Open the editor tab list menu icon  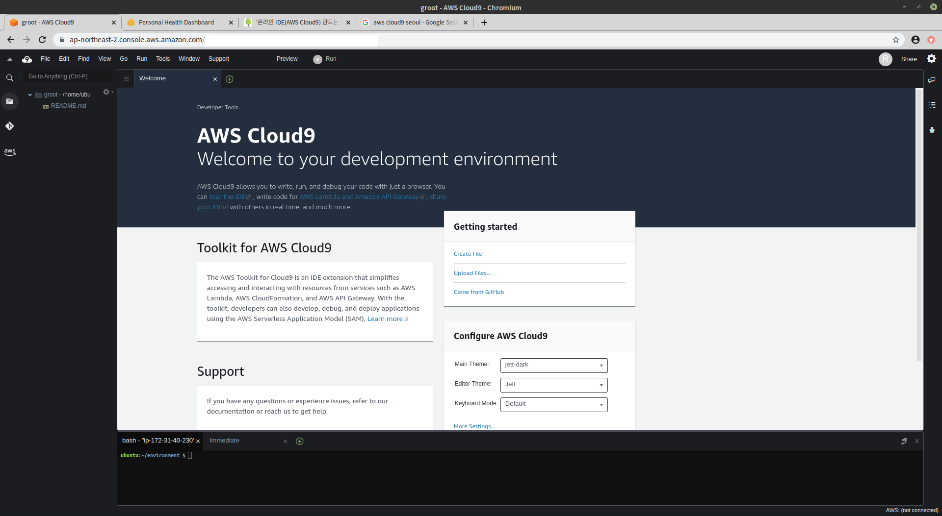[x=126, y=79]
